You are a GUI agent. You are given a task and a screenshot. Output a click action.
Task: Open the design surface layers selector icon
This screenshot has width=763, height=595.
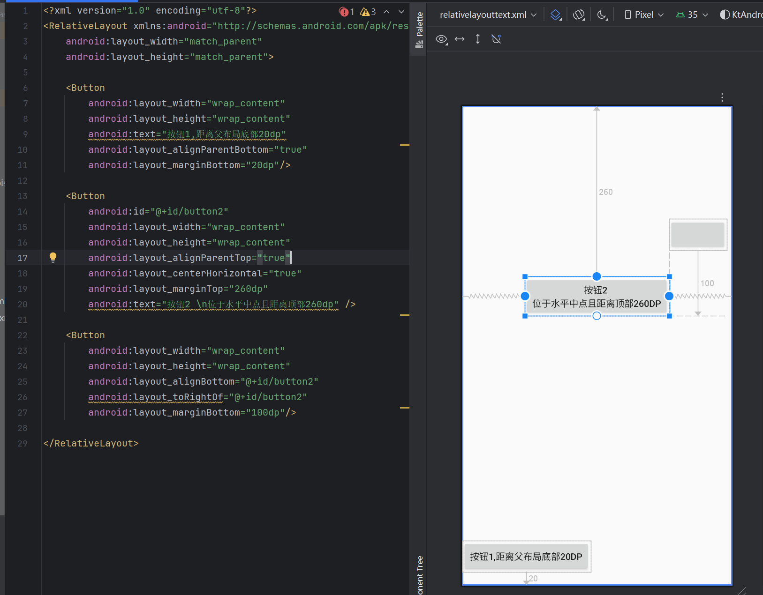(x=556, y=15)
